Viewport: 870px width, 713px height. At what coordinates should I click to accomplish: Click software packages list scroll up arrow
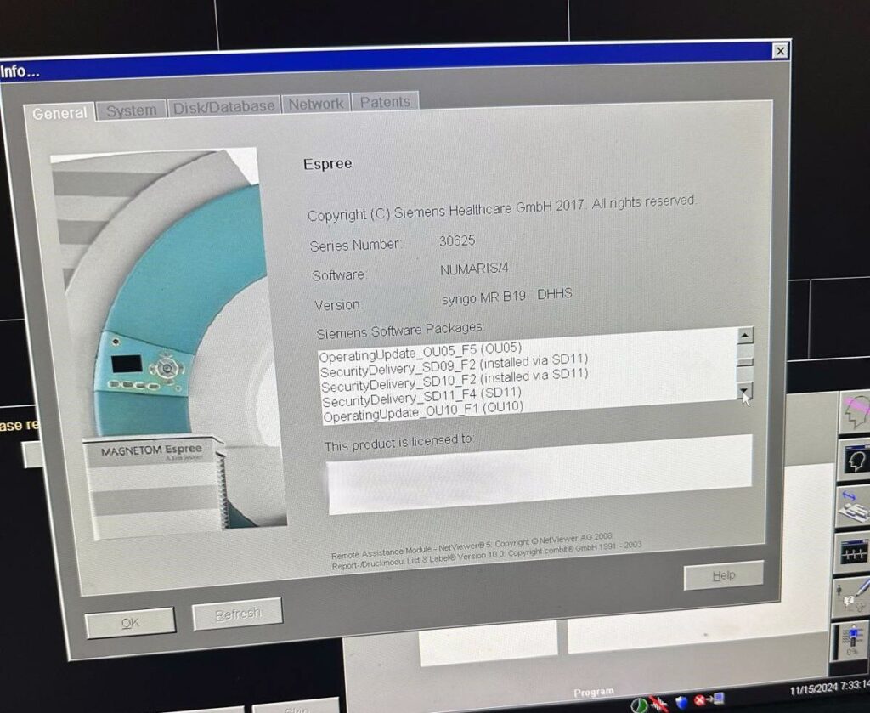(x=744, y=336)
